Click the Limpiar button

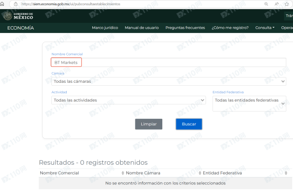click(x=148, y=124)
